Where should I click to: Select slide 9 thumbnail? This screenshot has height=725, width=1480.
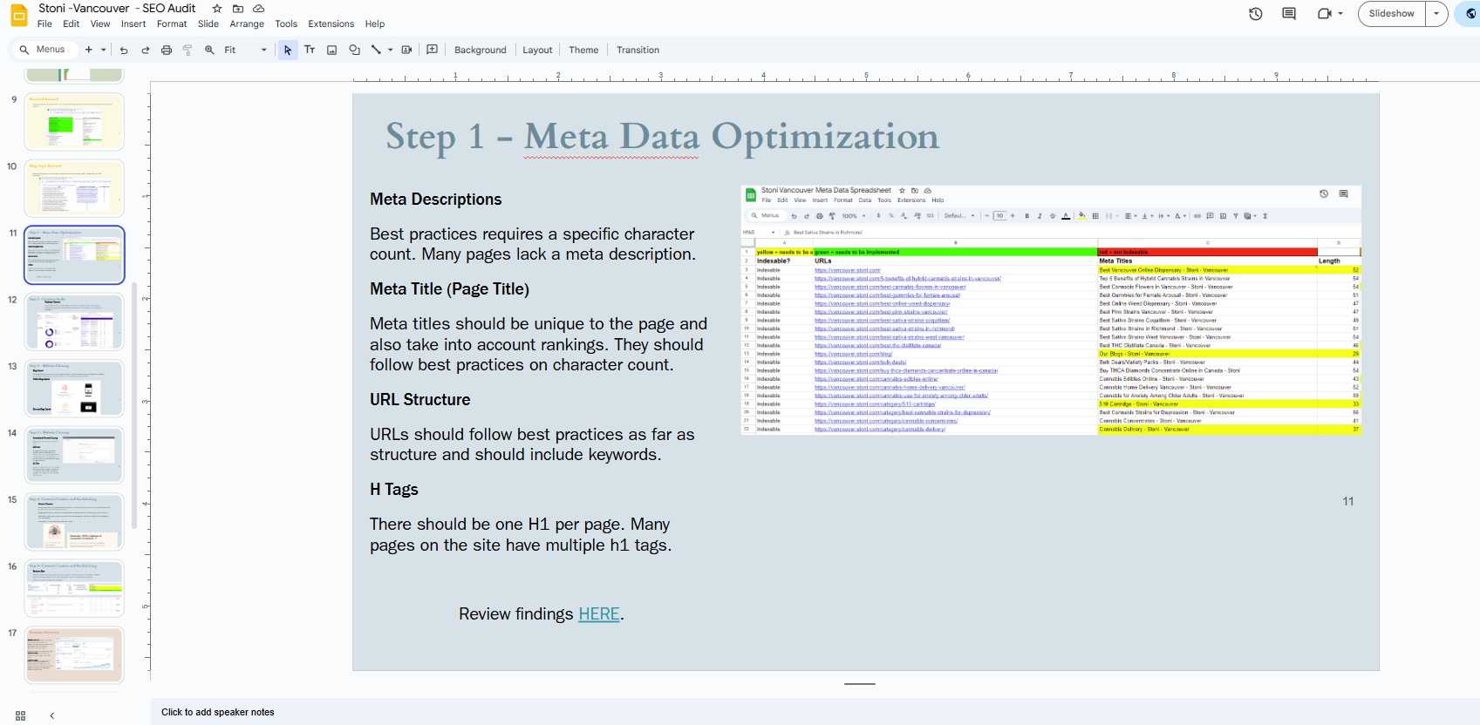click(x=74, y=122)
